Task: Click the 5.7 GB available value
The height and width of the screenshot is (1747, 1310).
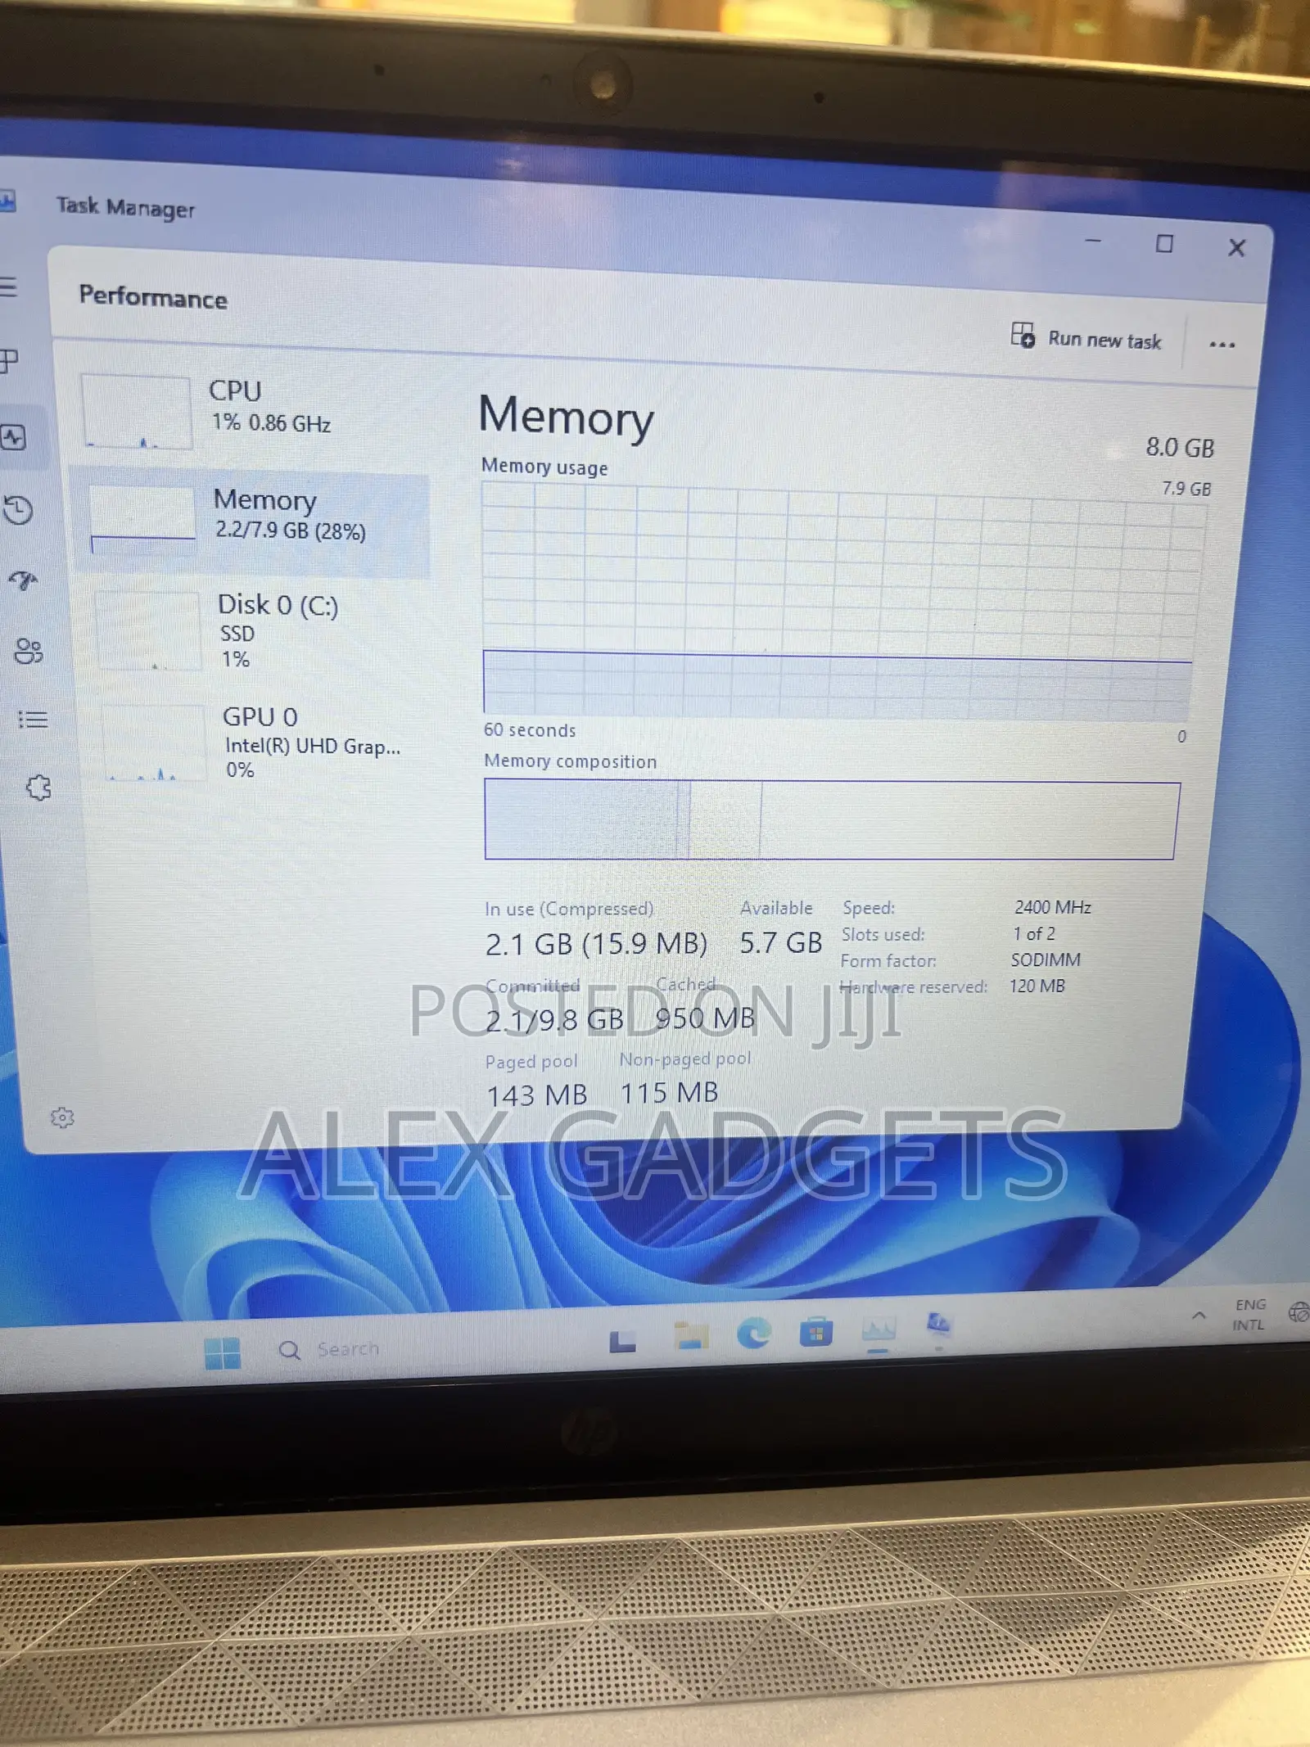Action: click(x=780, y=942)
